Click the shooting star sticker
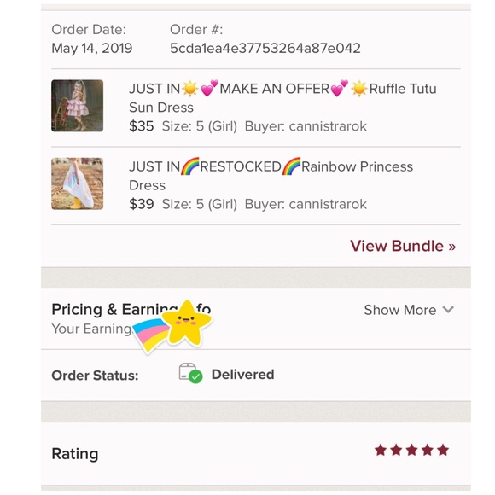Viewport: 495px width, 495px height. point(172,327)
